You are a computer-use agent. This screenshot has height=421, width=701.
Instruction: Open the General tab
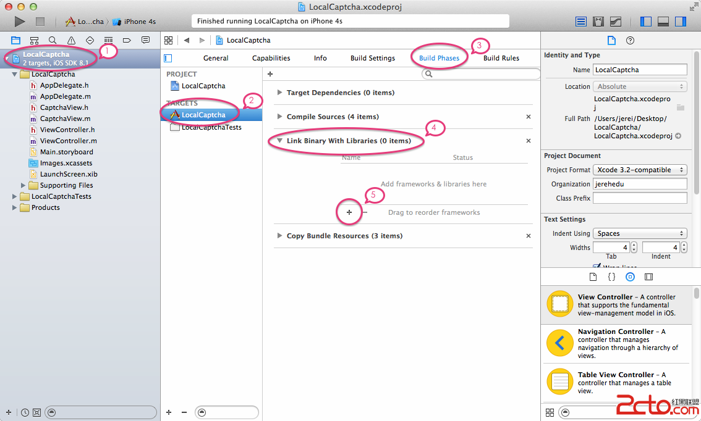point(216,58)
